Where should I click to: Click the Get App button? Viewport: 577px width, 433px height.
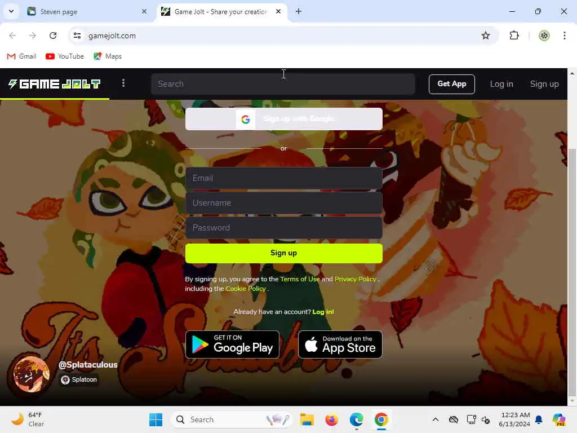coord(451,84)
